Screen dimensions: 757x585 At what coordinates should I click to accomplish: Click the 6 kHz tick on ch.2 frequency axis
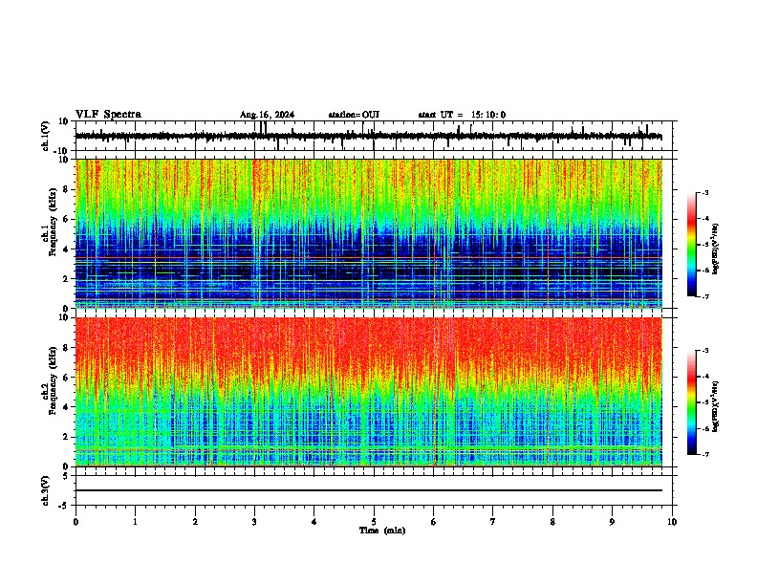click(x=67, y=377)
